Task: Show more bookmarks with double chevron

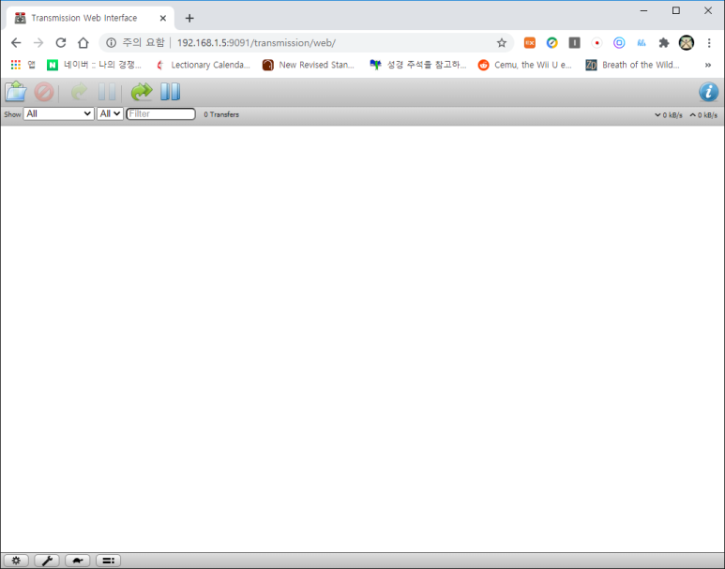Action: pyautogui.click(x=708, y=65)
